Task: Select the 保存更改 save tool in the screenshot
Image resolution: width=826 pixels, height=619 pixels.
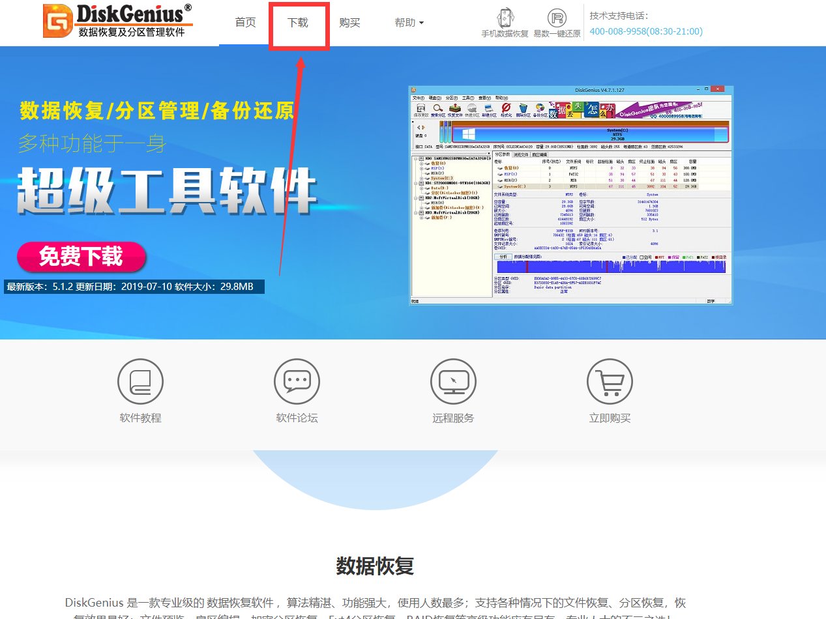Action: coord(420,109)
